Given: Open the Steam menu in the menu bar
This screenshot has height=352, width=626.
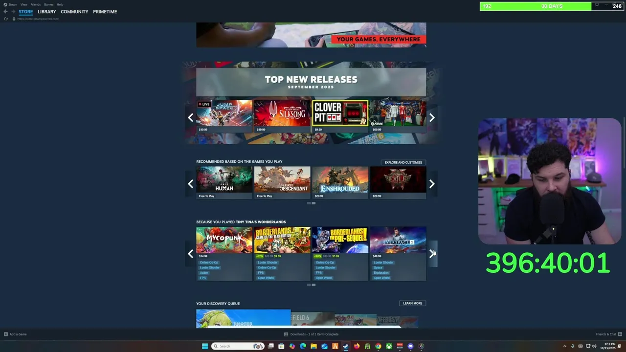Looking at the screenshot, I should 13,4.
